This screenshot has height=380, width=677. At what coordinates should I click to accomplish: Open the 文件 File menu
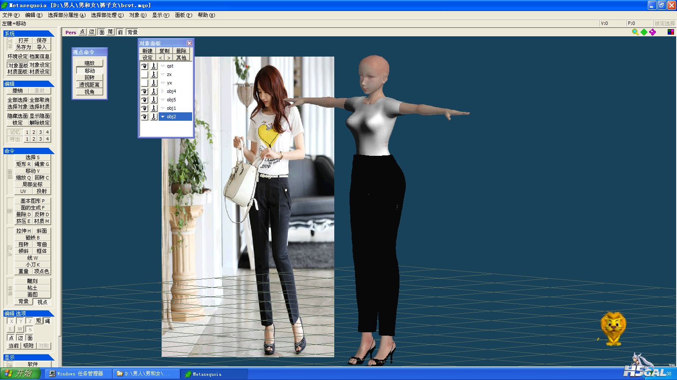click(x=11, y=15)
